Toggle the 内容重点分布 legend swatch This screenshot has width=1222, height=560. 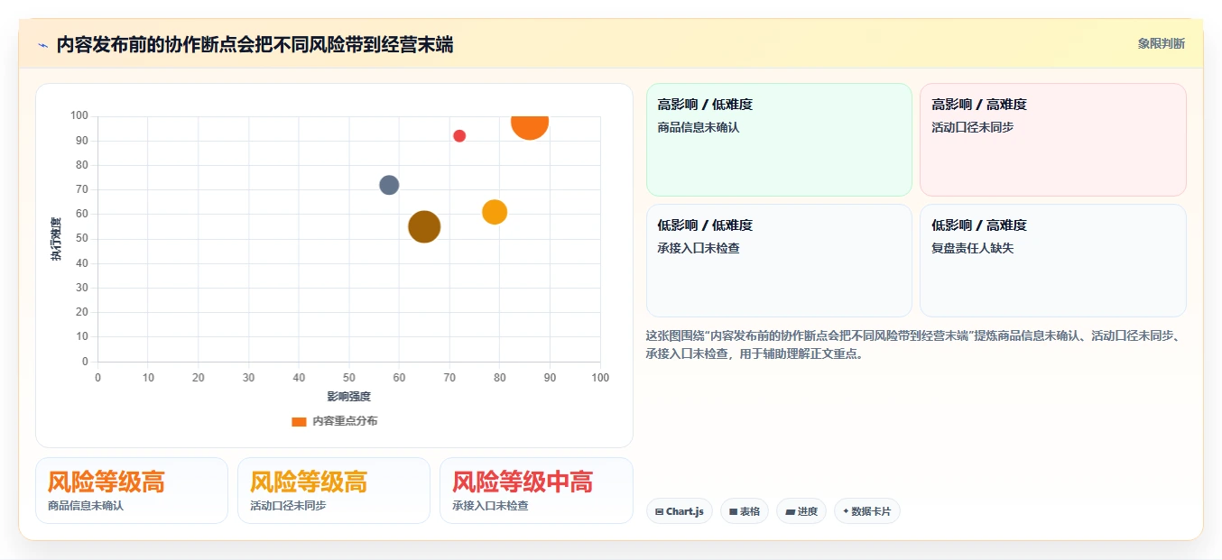click(299, 421)
